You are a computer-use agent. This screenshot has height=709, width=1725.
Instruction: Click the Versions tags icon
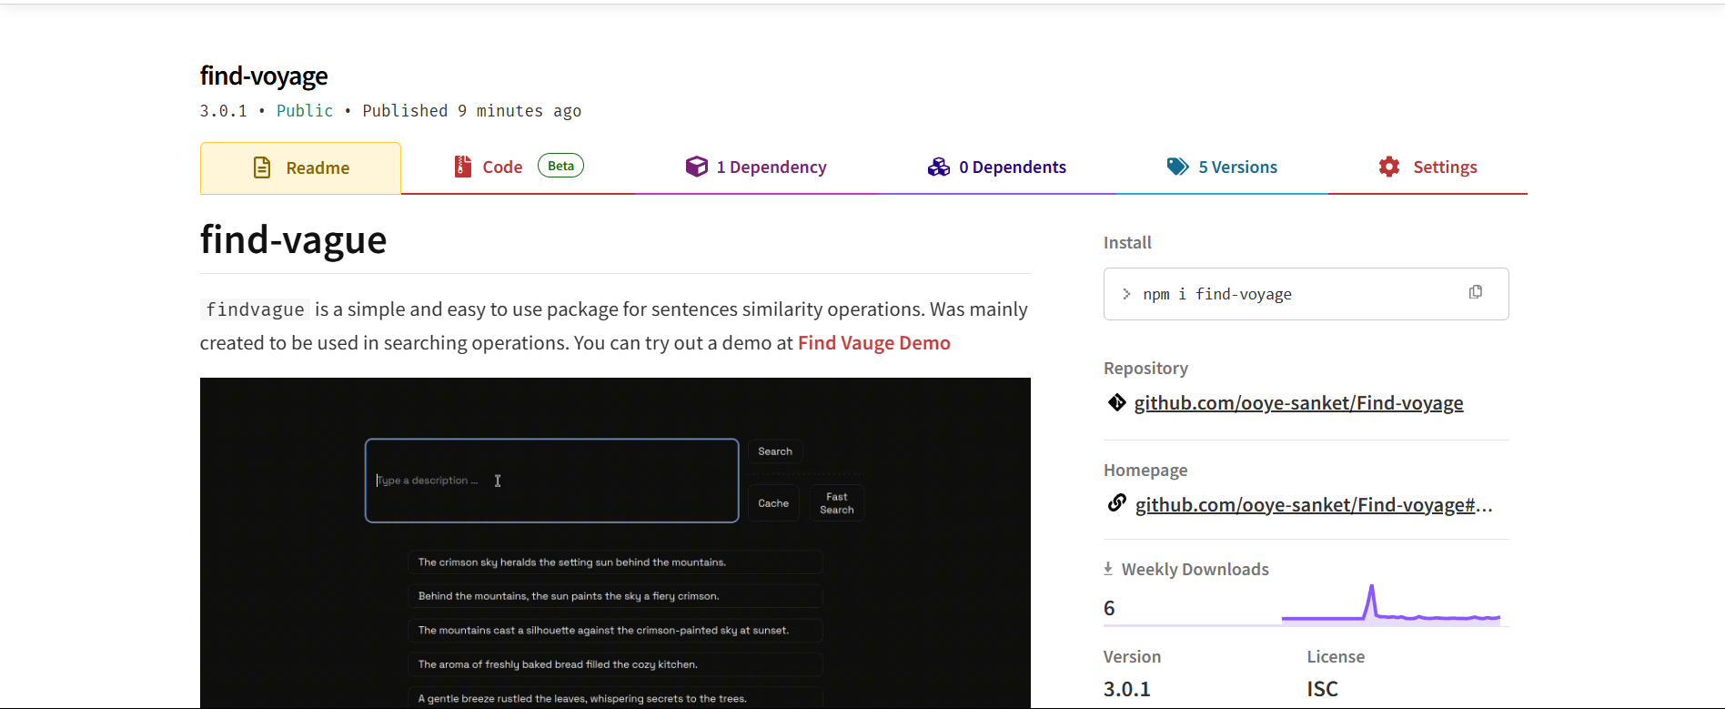click(x=1178, y=167)
